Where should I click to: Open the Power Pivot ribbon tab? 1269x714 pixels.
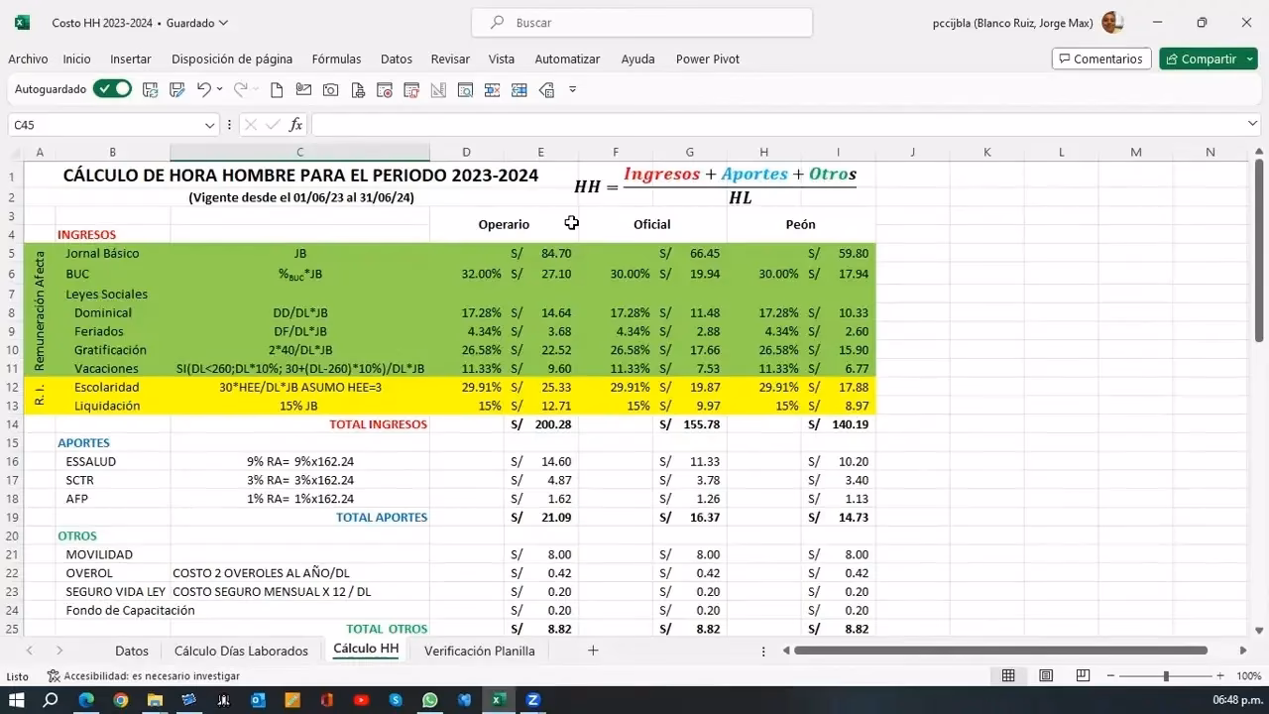[707, 59]
